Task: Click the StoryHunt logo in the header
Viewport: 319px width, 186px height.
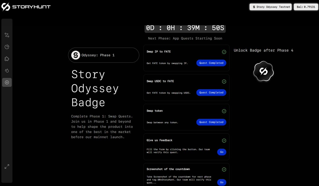Action: click(26, 7)
